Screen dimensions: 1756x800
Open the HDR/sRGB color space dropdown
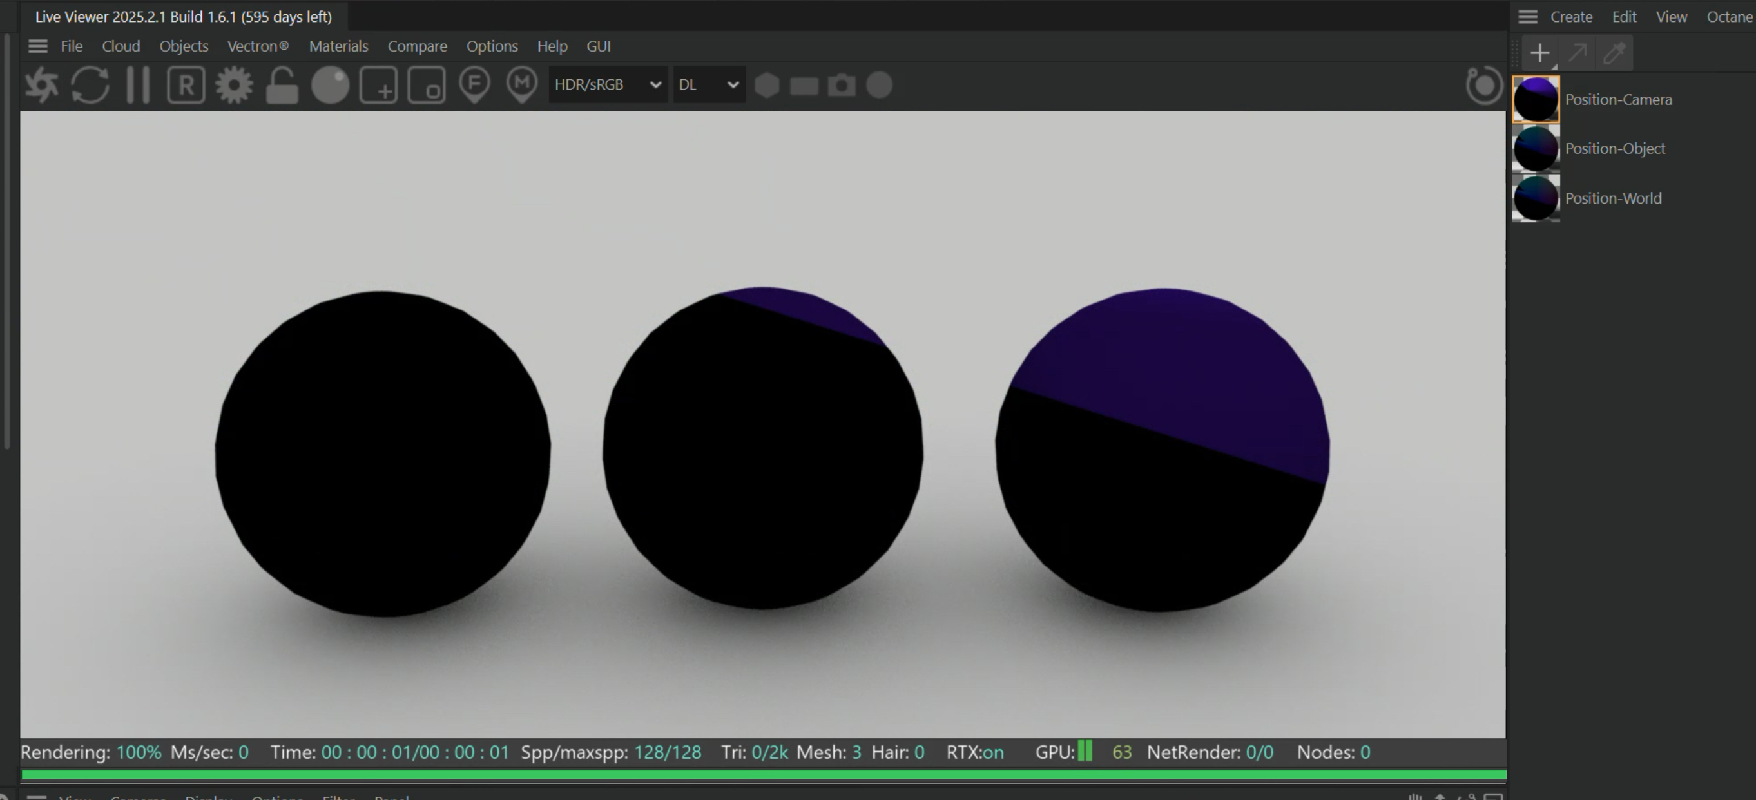pyautogui.click(x=606, y=85)
